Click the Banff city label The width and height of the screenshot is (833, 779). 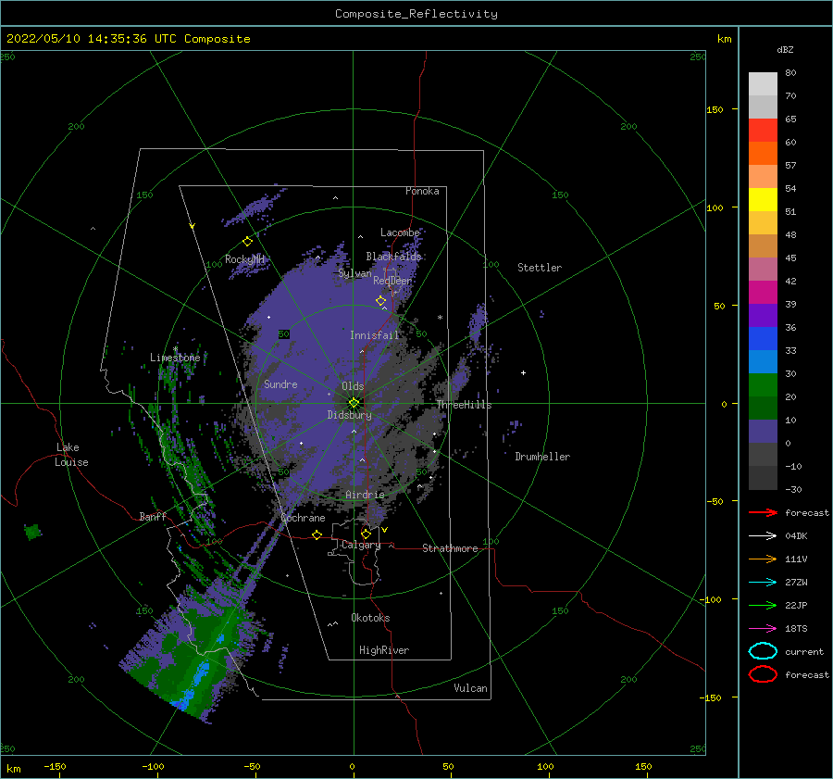click(153, 516)
